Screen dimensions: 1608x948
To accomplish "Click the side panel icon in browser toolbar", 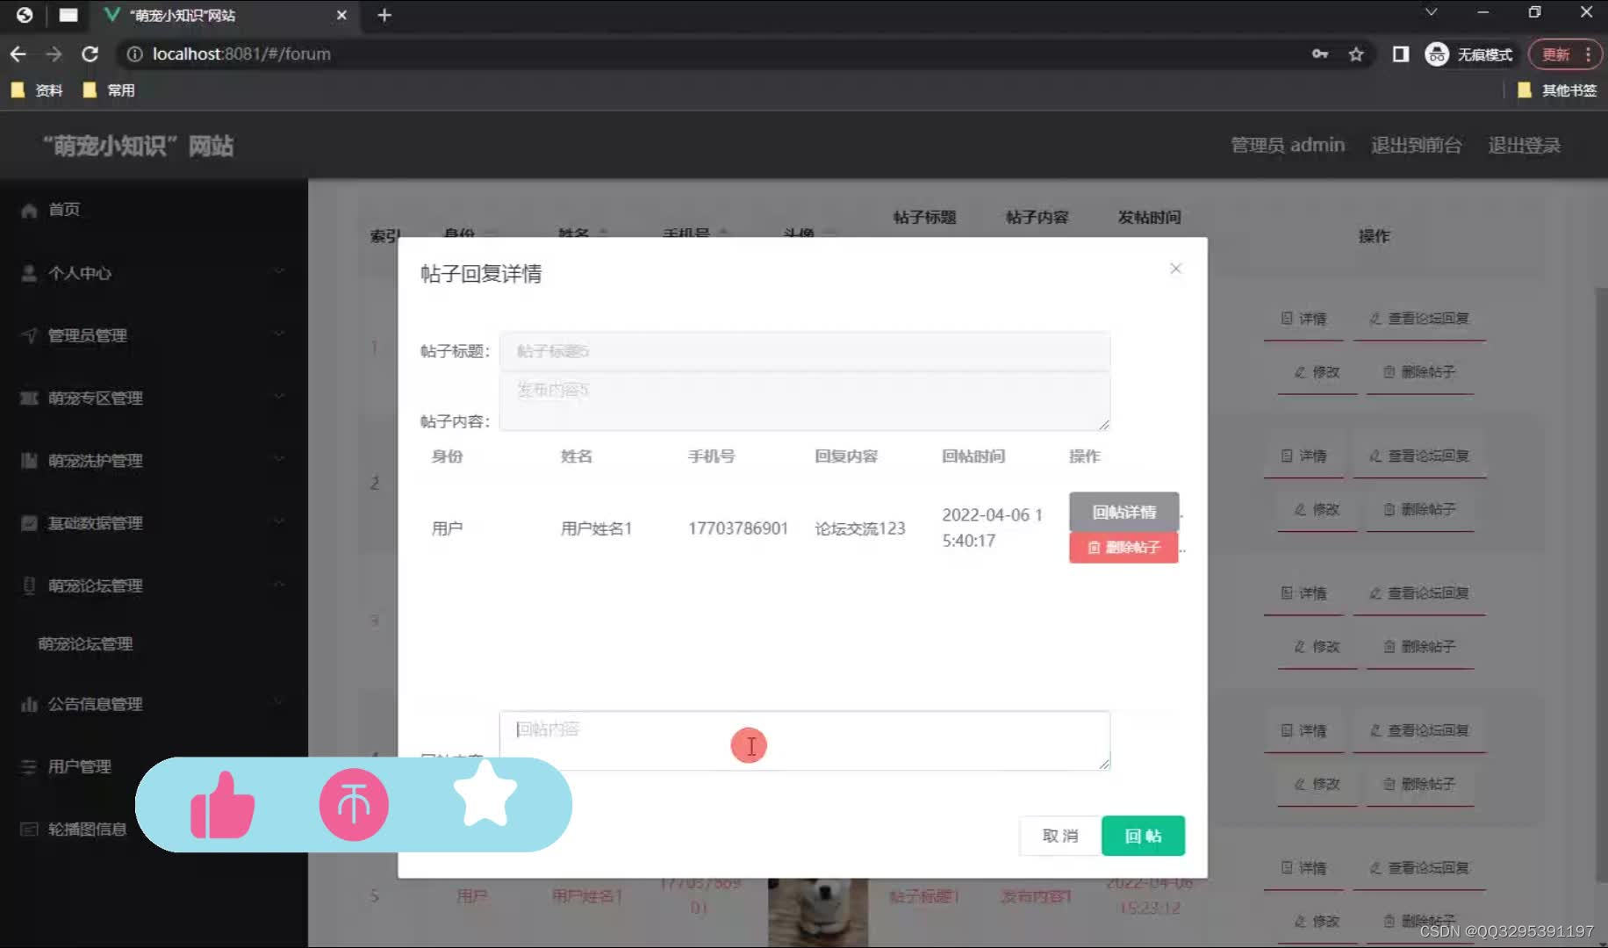I will 1401,54.
